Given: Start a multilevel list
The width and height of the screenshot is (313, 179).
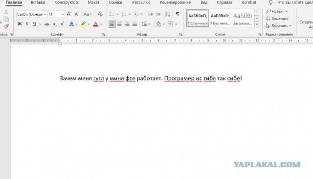Looking at the screenshot, I should tap(136, 14).
